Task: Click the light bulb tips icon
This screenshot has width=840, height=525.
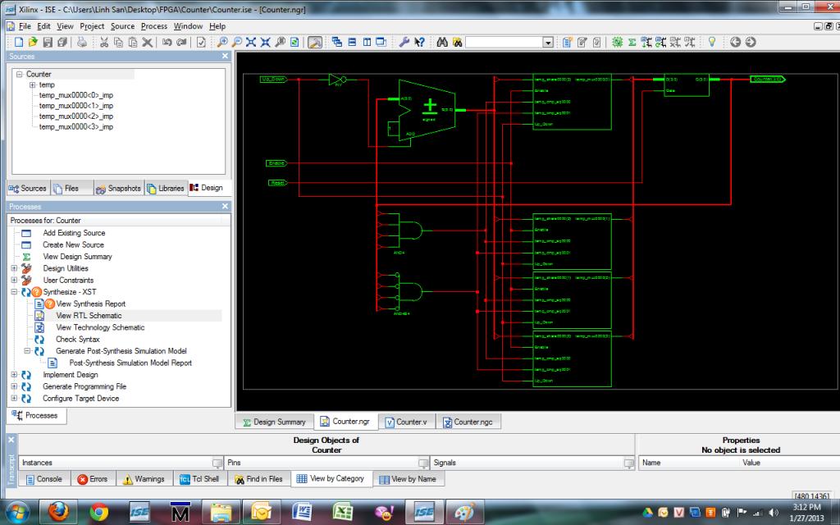Action: tap(712, 42)
